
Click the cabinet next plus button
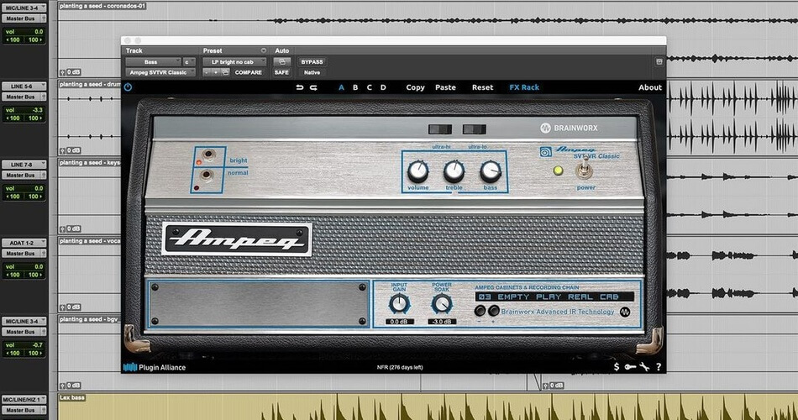coord(493,311)
